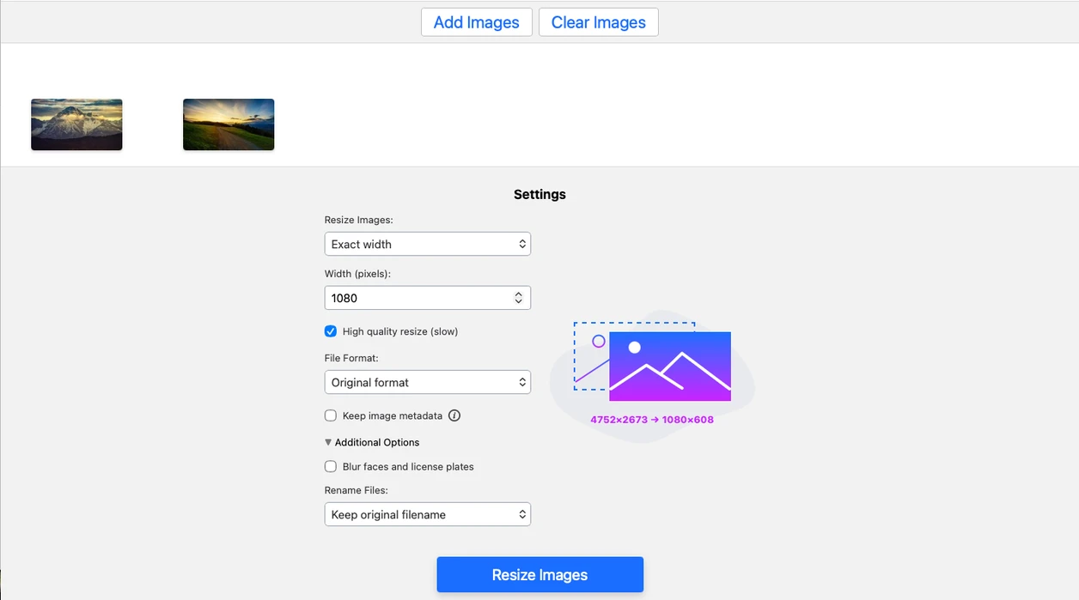Open the Rename Files dropdown
This screenshot has height=600, width=1079.
coord(427,514)
